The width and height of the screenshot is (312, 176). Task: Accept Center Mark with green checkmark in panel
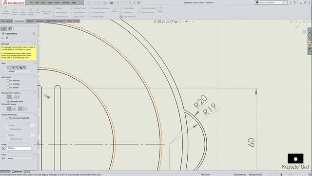(x=2, y=38)
